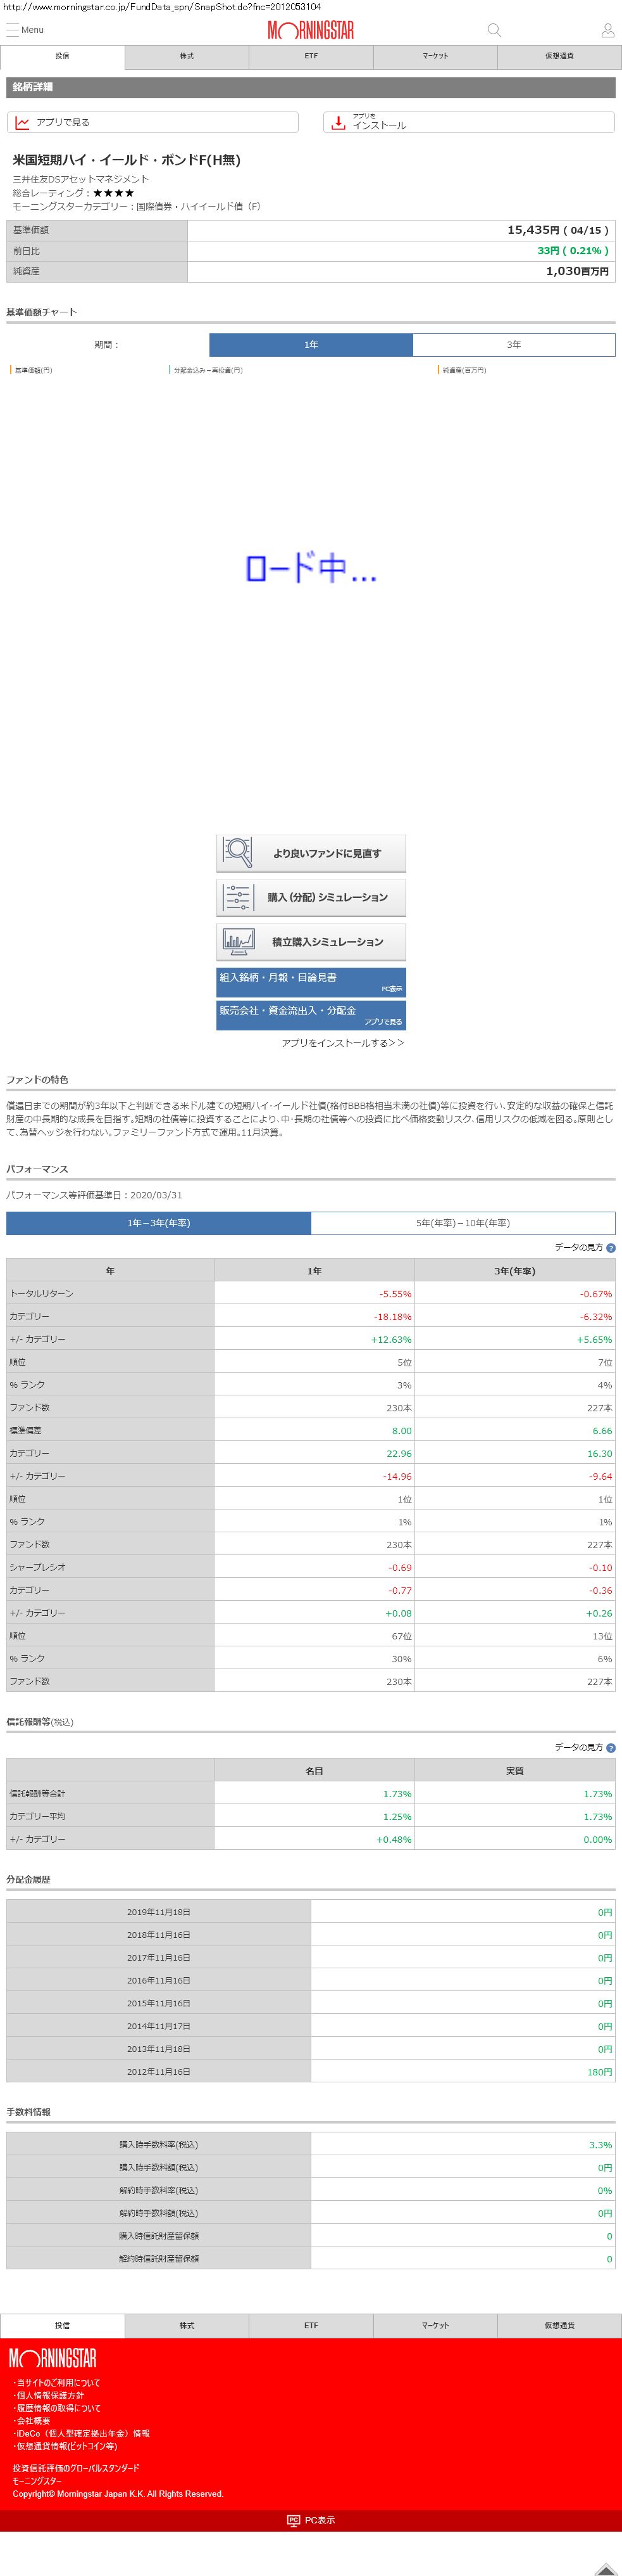Select the 1年 chart period

point(311,345)
